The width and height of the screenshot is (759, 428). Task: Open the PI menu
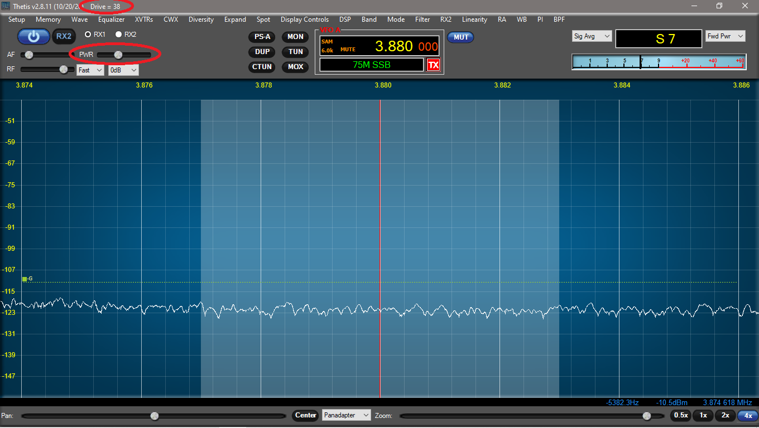540,20
